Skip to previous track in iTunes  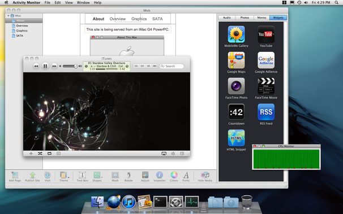click(36, 66)
